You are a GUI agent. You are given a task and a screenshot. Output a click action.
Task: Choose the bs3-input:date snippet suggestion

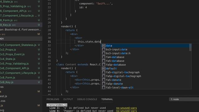[x=145, y=49]
